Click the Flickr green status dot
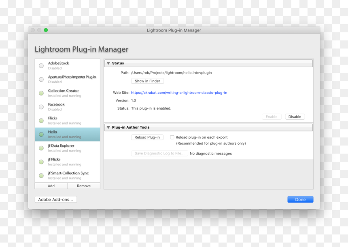The image size is (348, 247). click(41, 120)
